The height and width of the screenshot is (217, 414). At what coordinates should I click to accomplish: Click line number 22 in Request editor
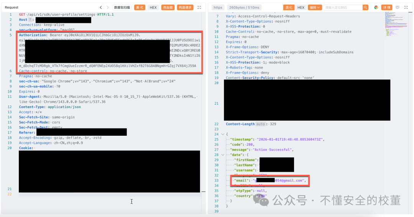pos(10,194)
